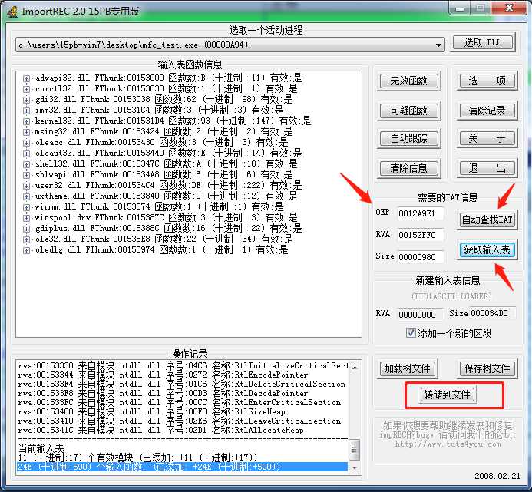Expand the oleacc.dll tree node
This screenshot has width=532, height=492.
point(26,143)
